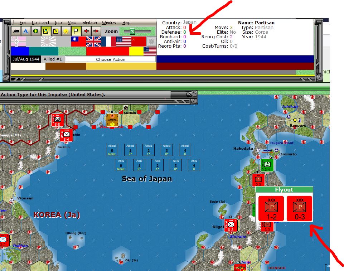Toggle the yellow 7-4 unit counter icon
Image resolution: width=344 pixels, height=271 pixels.
click(x=45, y=31)
